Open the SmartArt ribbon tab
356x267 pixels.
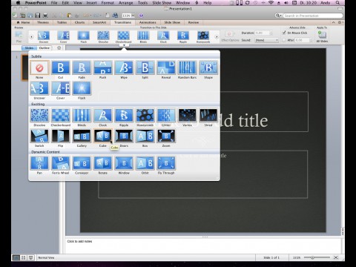99,22
